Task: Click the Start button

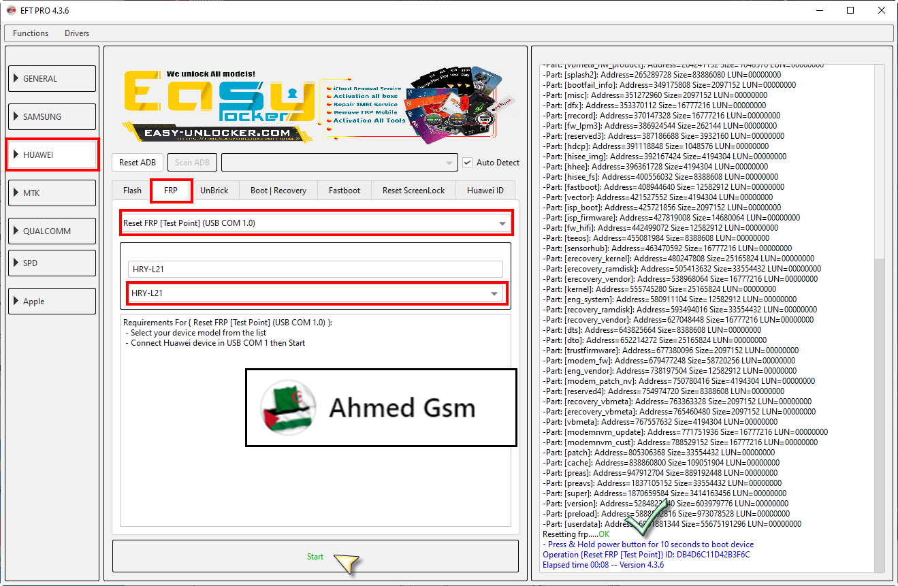Action: 315,557
